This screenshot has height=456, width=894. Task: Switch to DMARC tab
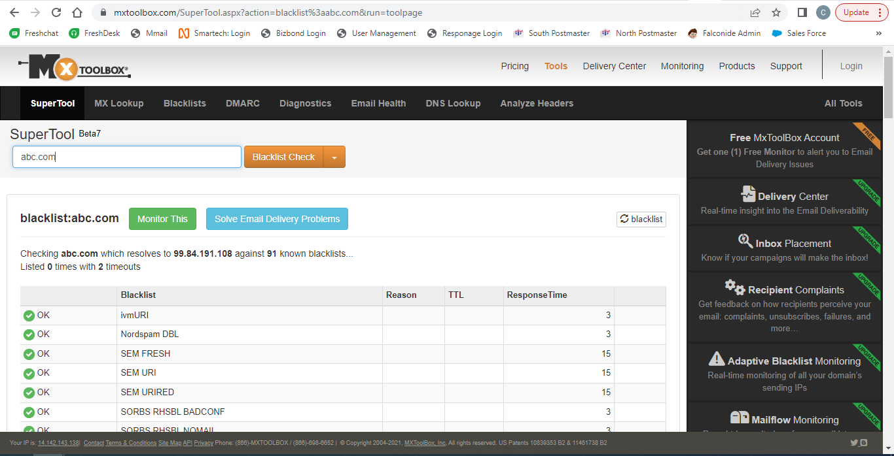coord(243,103)
